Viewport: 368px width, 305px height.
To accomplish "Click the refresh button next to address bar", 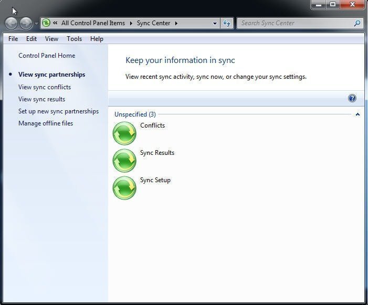I will 227,23.
